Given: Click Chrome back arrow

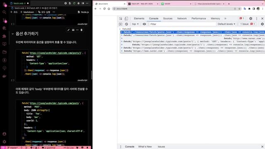Looking at the screenshot, I should pyautogui.click(x=96, y=9).
